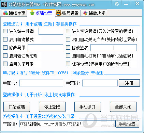144x133 pixels.
Task: Click the UU密码 input field
Action: click(x=100, y=83)
